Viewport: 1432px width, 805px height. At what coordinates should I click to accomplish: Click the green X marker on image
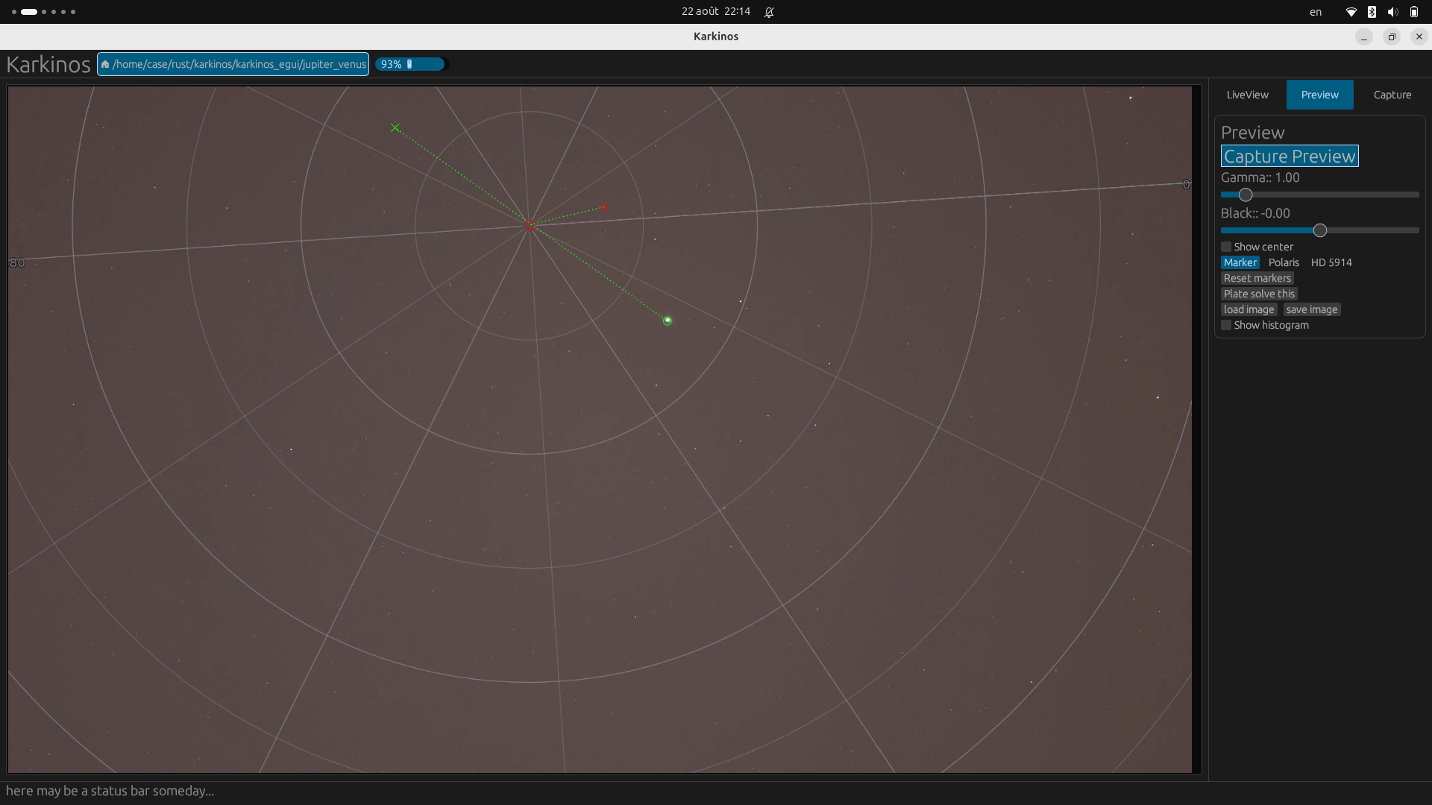(395, 127)
